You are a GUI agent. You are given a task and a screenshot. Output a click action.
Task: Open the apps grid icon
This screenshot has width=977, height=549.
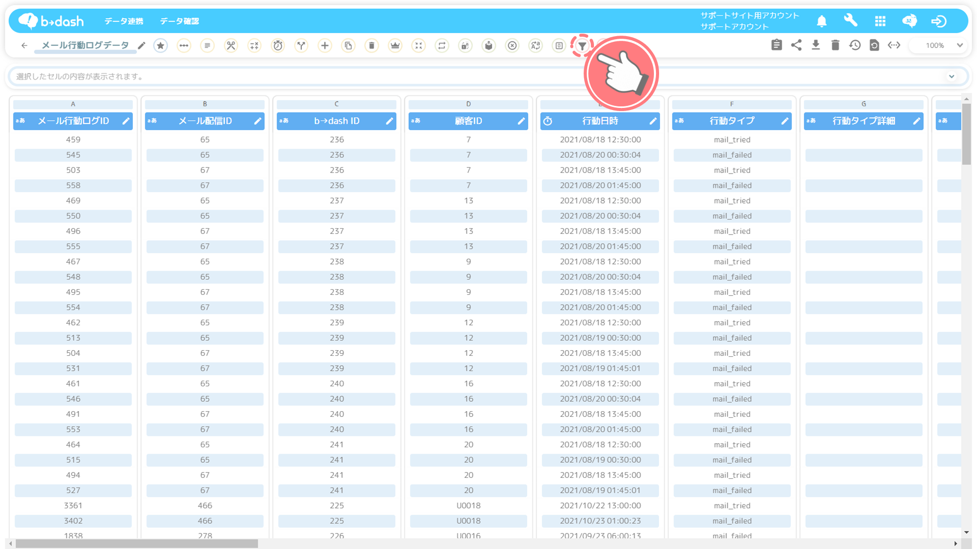pyautogui.click(x=880, y=21)
